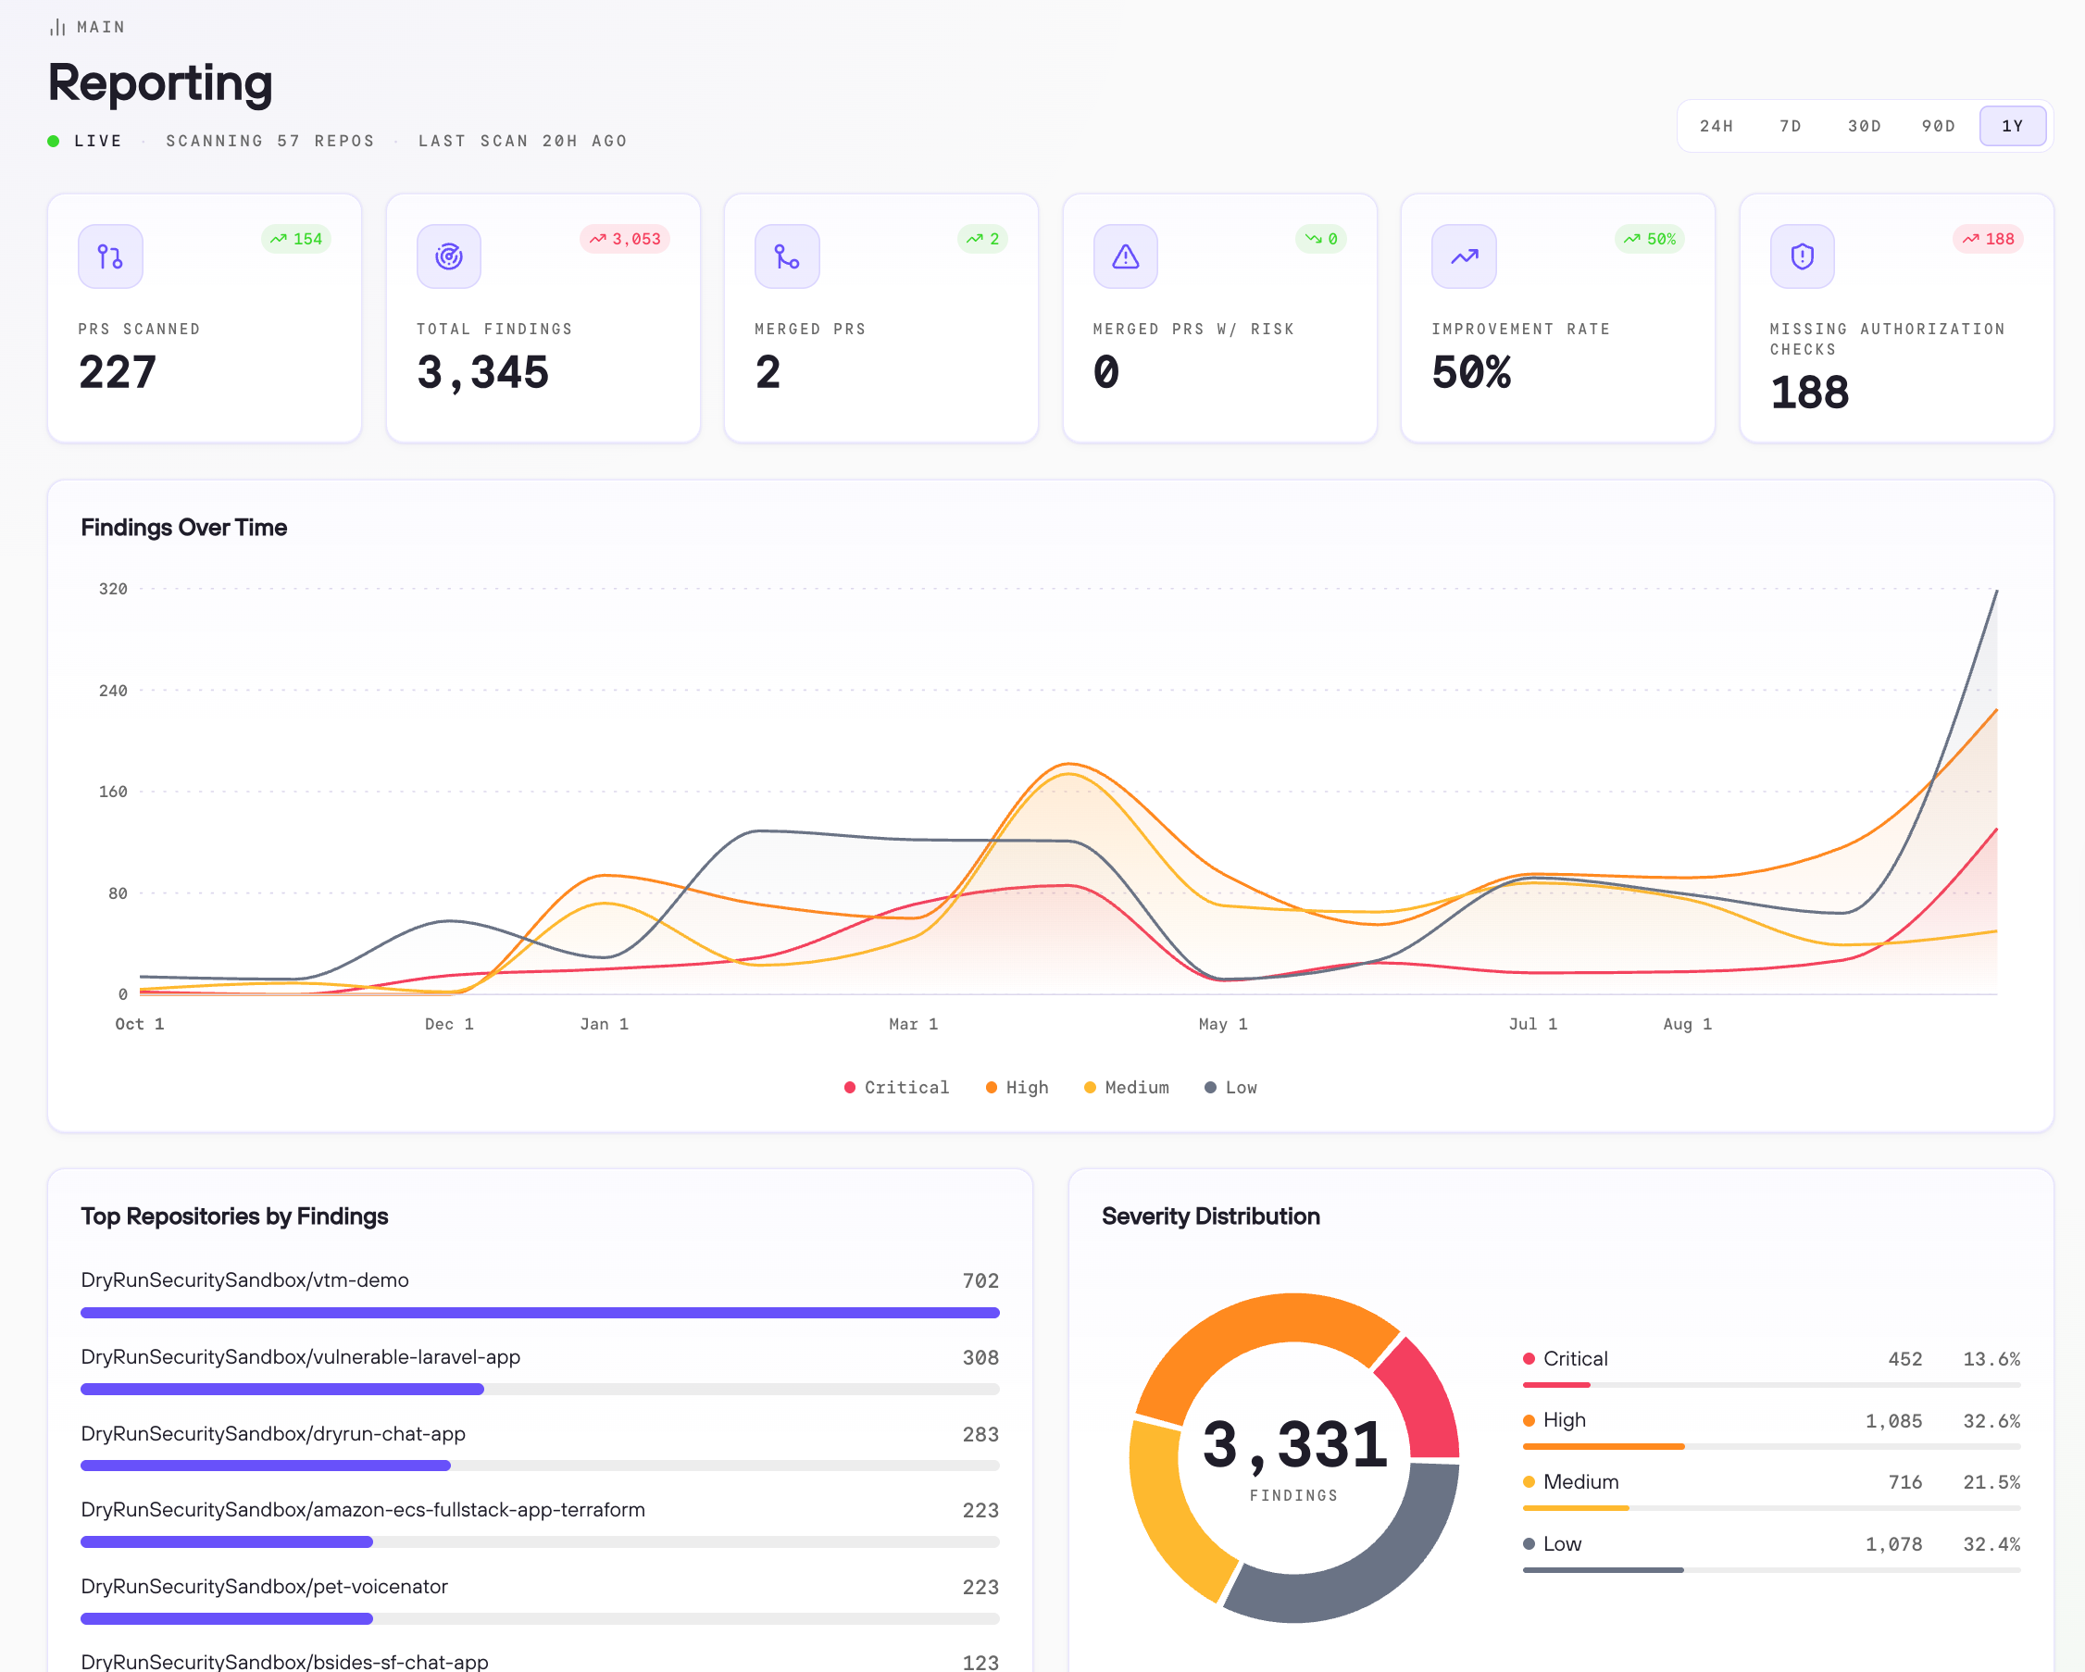Screen dimensions: 2085x1672
Task: Select the 24H time range
Action: point(1717,126)
